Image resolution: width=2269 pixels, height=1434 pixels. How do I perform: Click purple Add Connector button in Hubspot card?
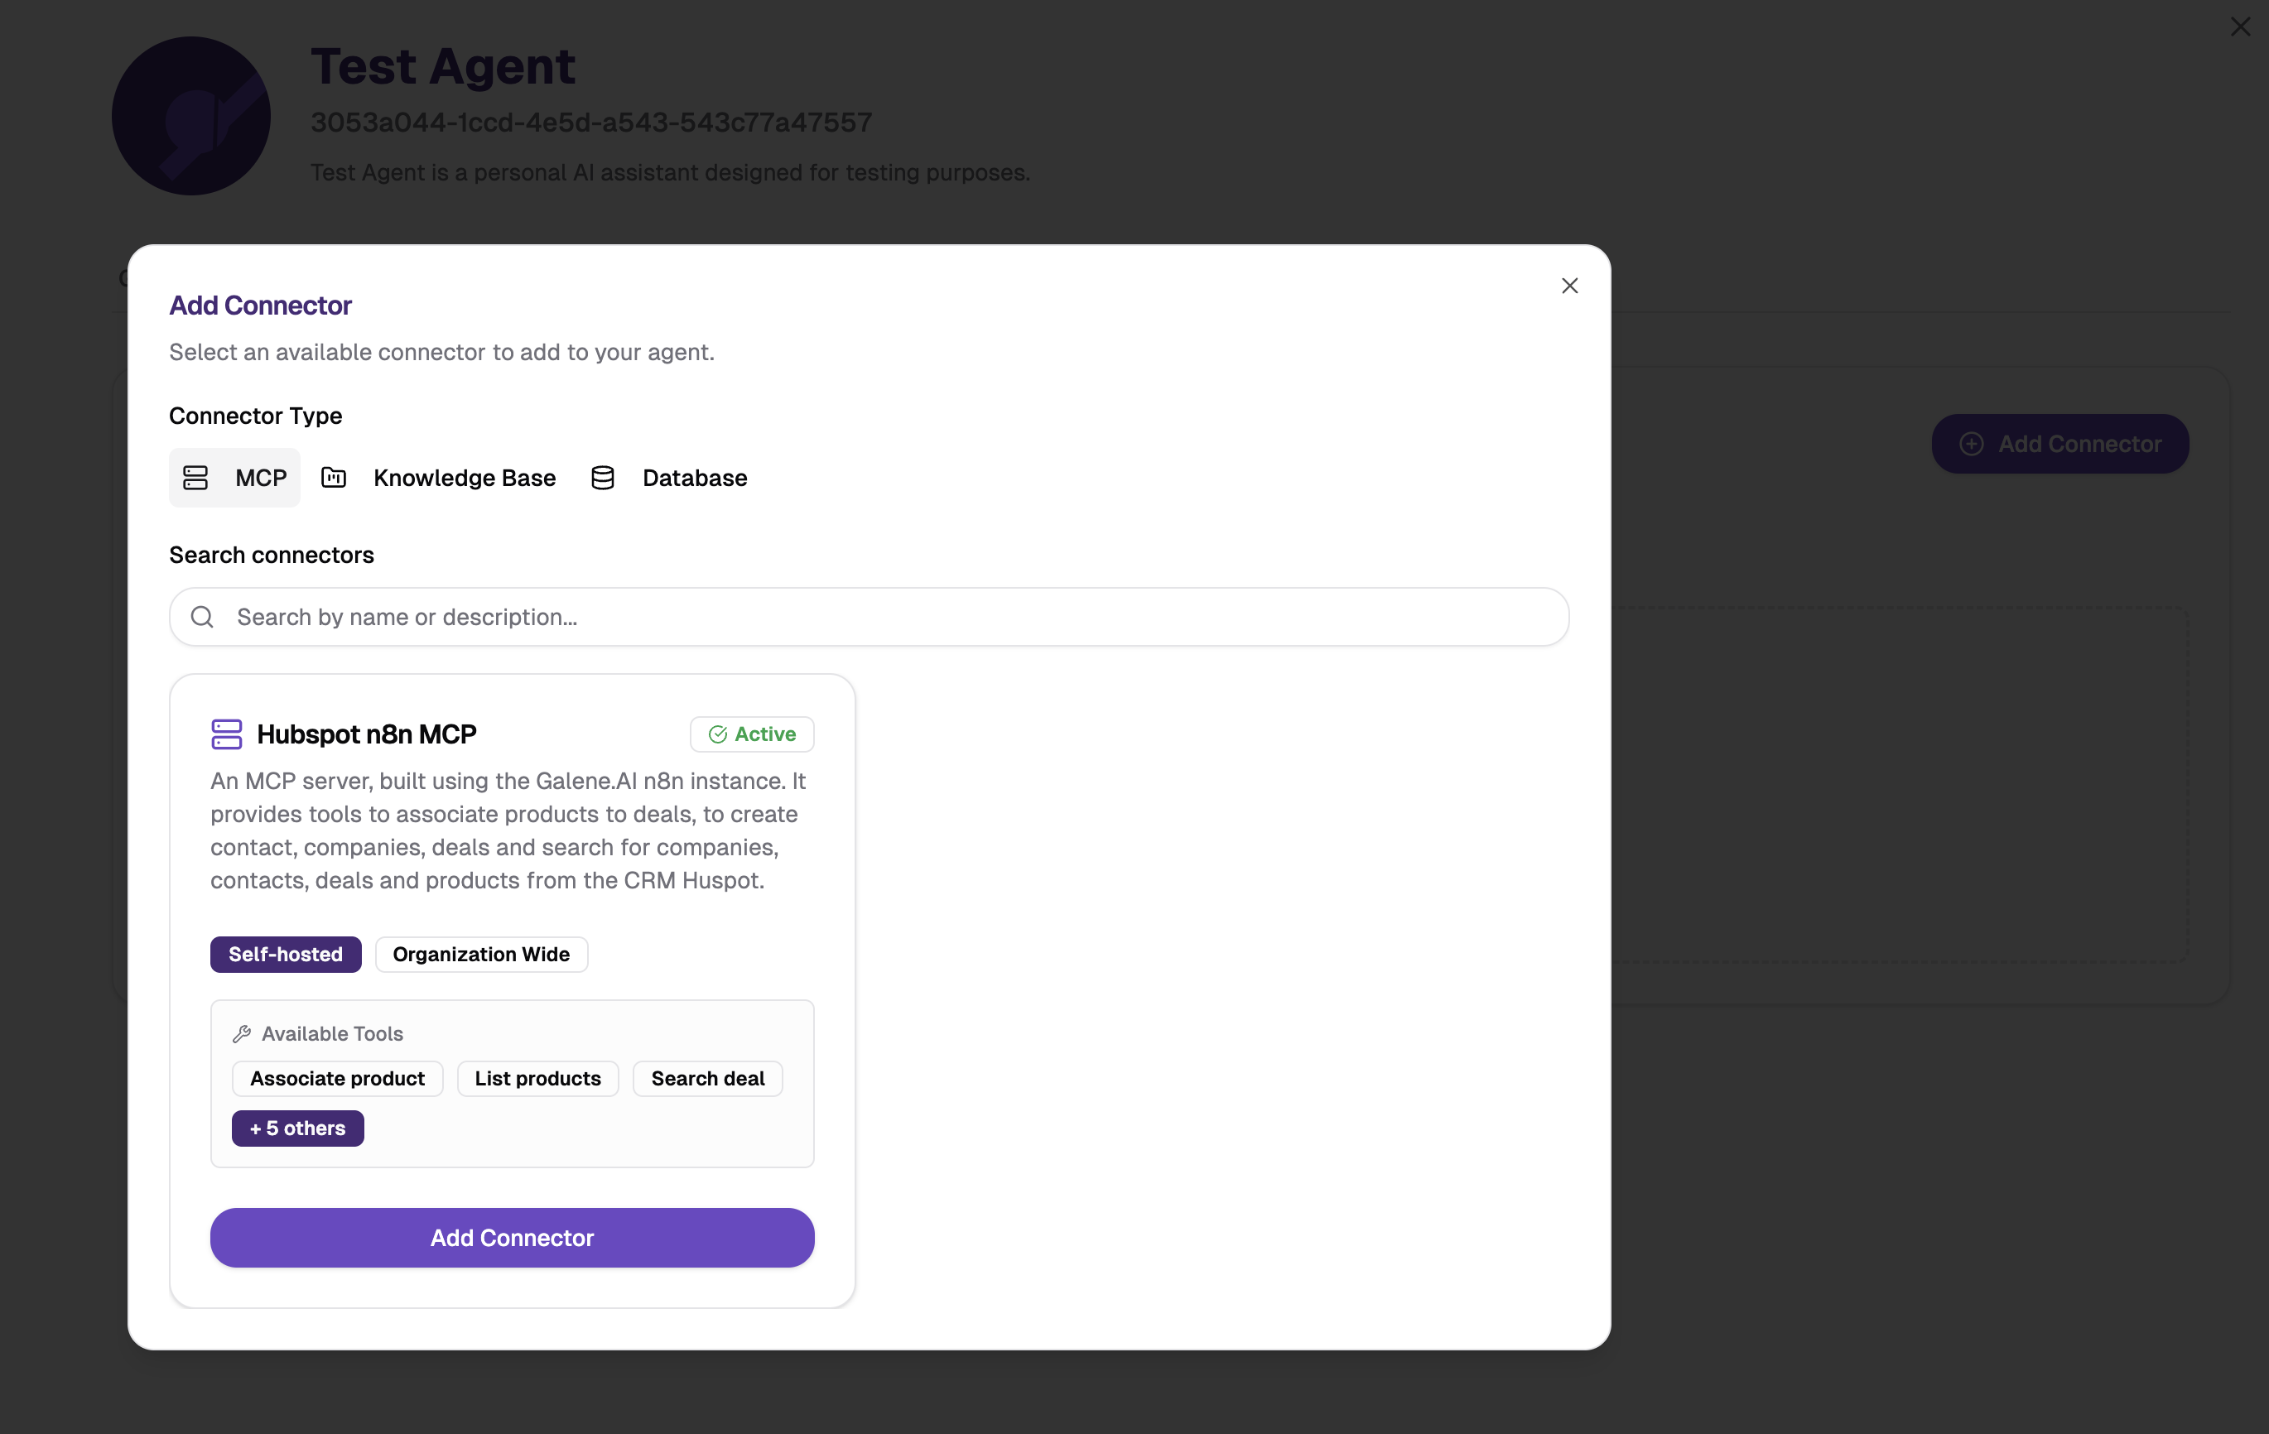tap(512, 1237)
